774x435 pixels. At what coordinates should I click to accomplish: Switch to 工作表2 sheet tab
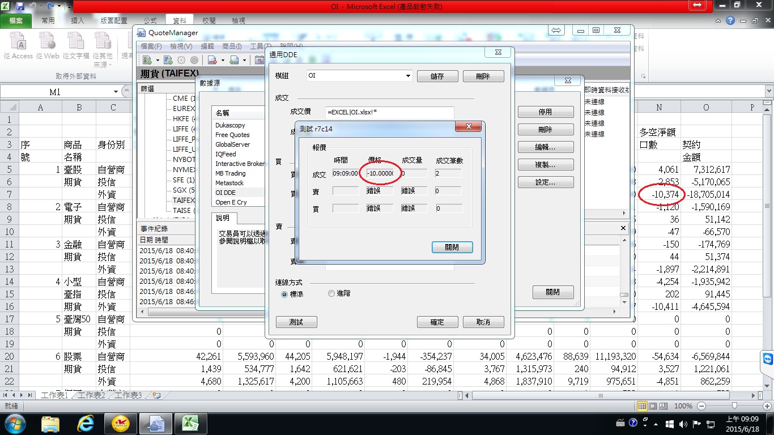(x=92, y=395)
